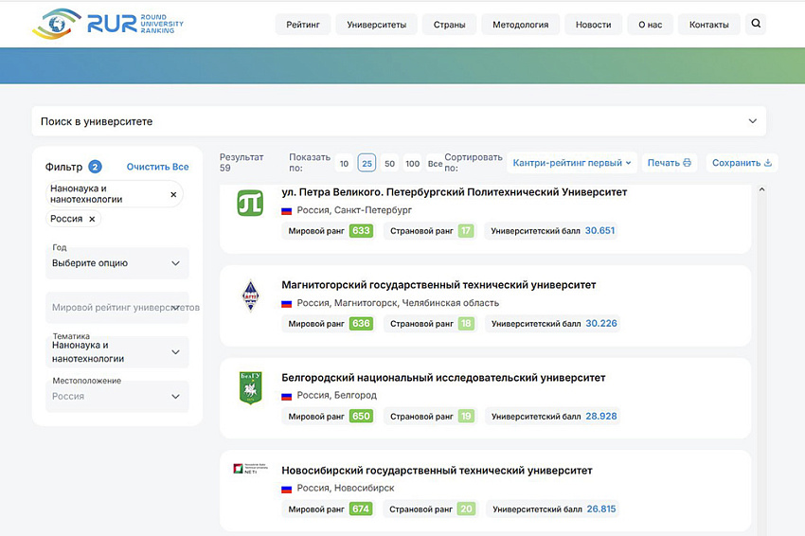Open the search magnifier icon in header
The width and height of the screenshot is (805, 536).
click(x=755, y=25)
